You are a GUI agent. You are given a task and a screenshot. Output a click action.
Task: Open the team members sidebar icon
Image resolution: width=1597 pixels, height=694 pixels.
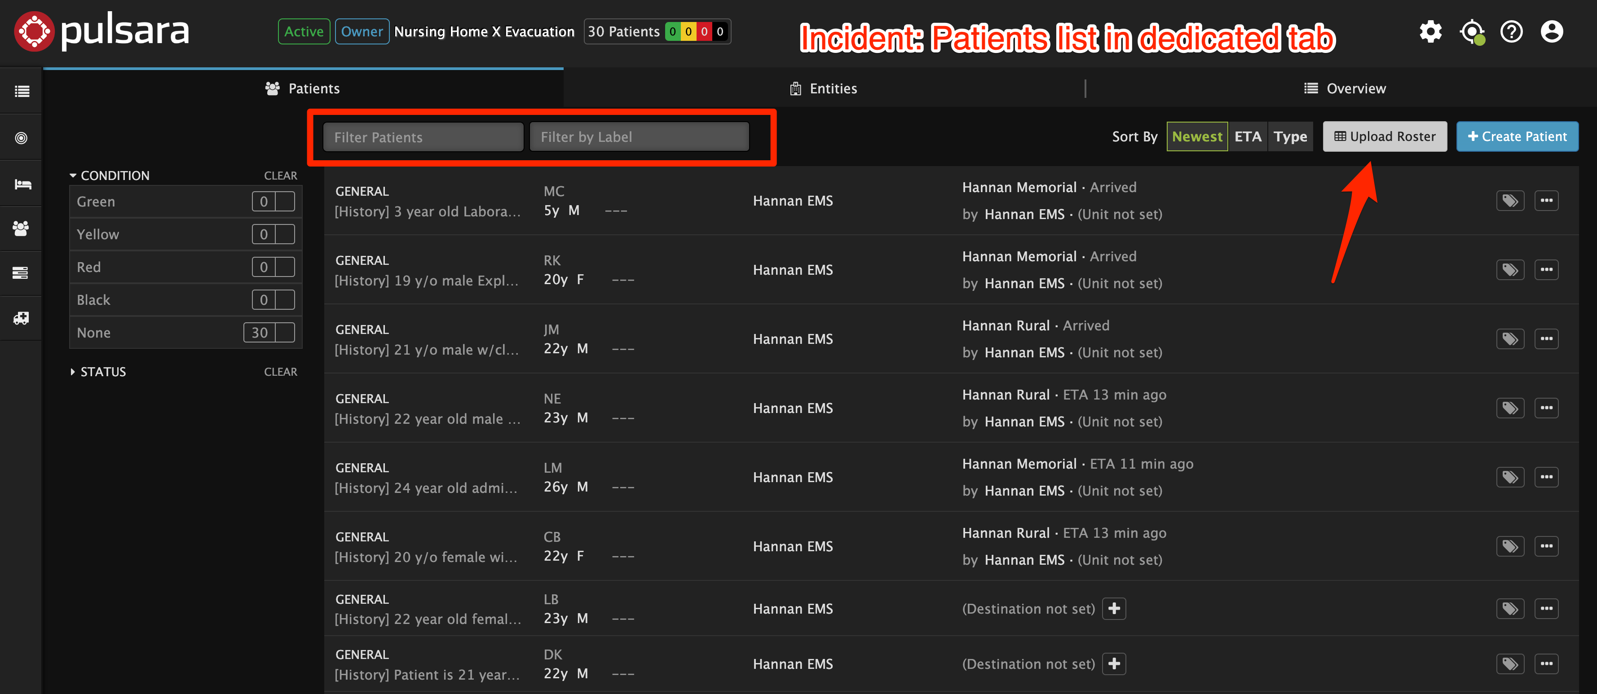21,228
